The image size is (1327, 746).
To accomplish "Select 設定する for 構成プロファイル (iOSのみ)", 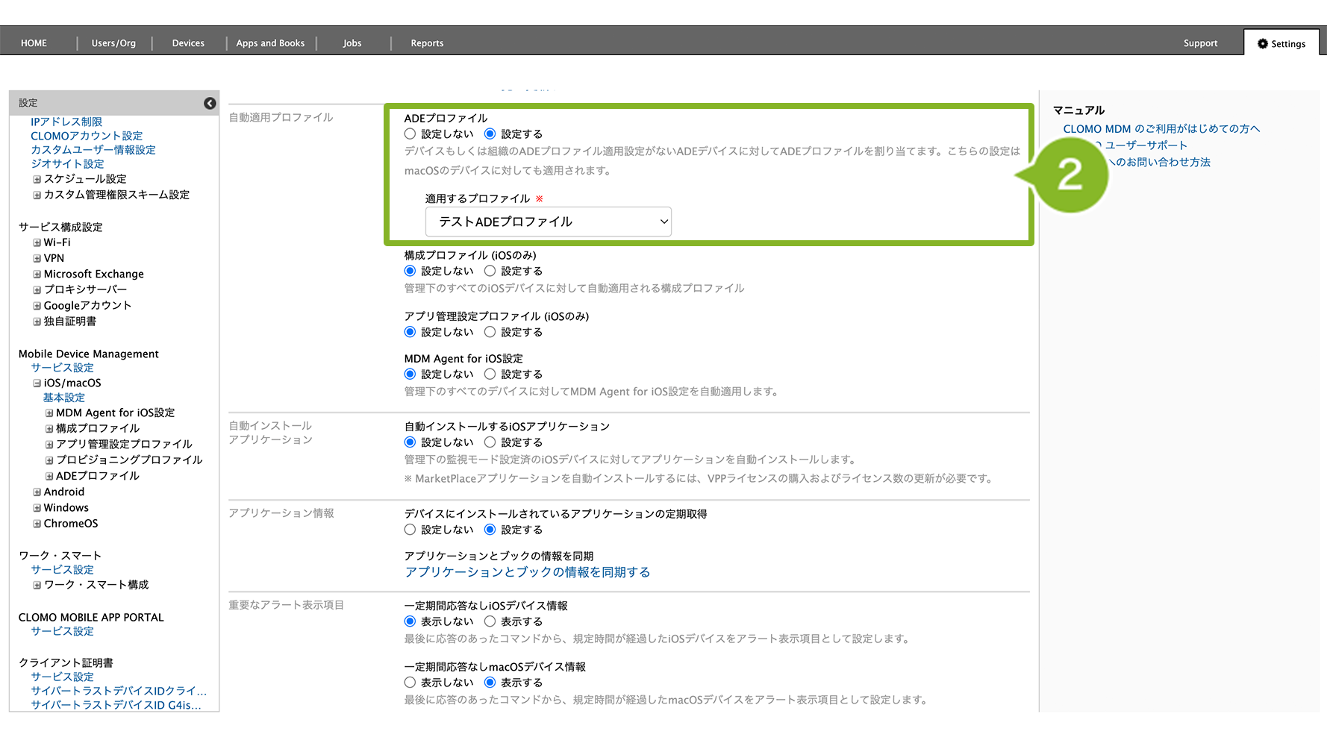I will coord(490,271).
